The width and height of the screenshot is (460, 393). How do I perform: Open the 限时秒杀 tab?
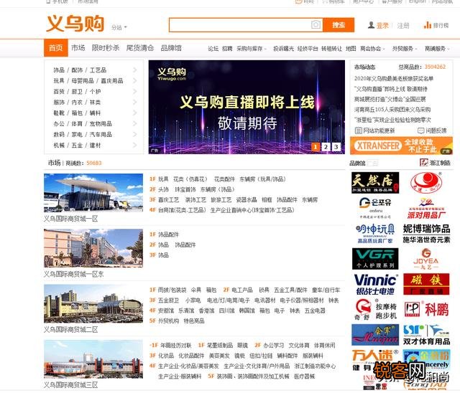pyautogui.click(x=106, y=48)
